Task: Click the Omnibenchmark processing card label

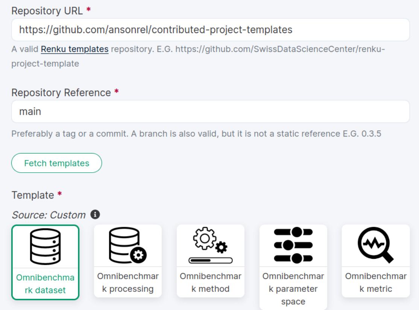Action: click(128, 283)
